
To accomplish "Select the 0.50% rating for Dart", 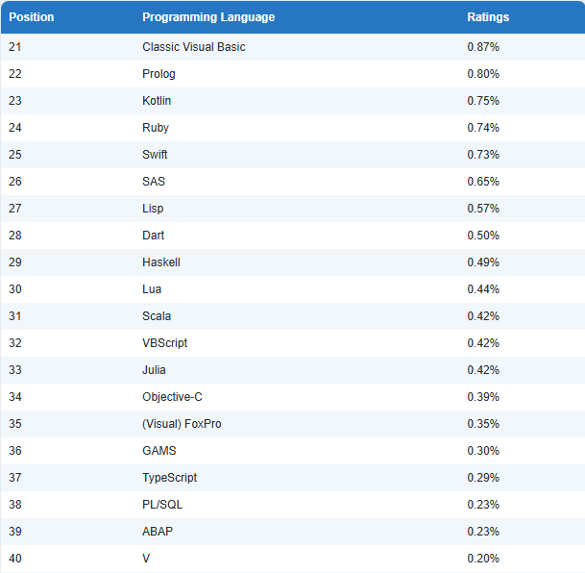I will tap(483, 236).
